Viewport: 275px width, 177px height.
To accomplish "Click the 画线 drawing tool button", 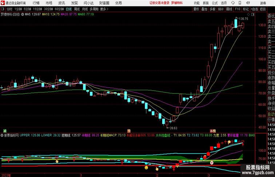I will point(229,9).
